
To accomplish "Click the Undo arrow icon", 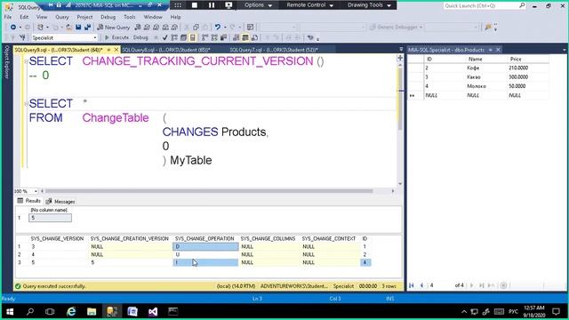I will (217, 28).
